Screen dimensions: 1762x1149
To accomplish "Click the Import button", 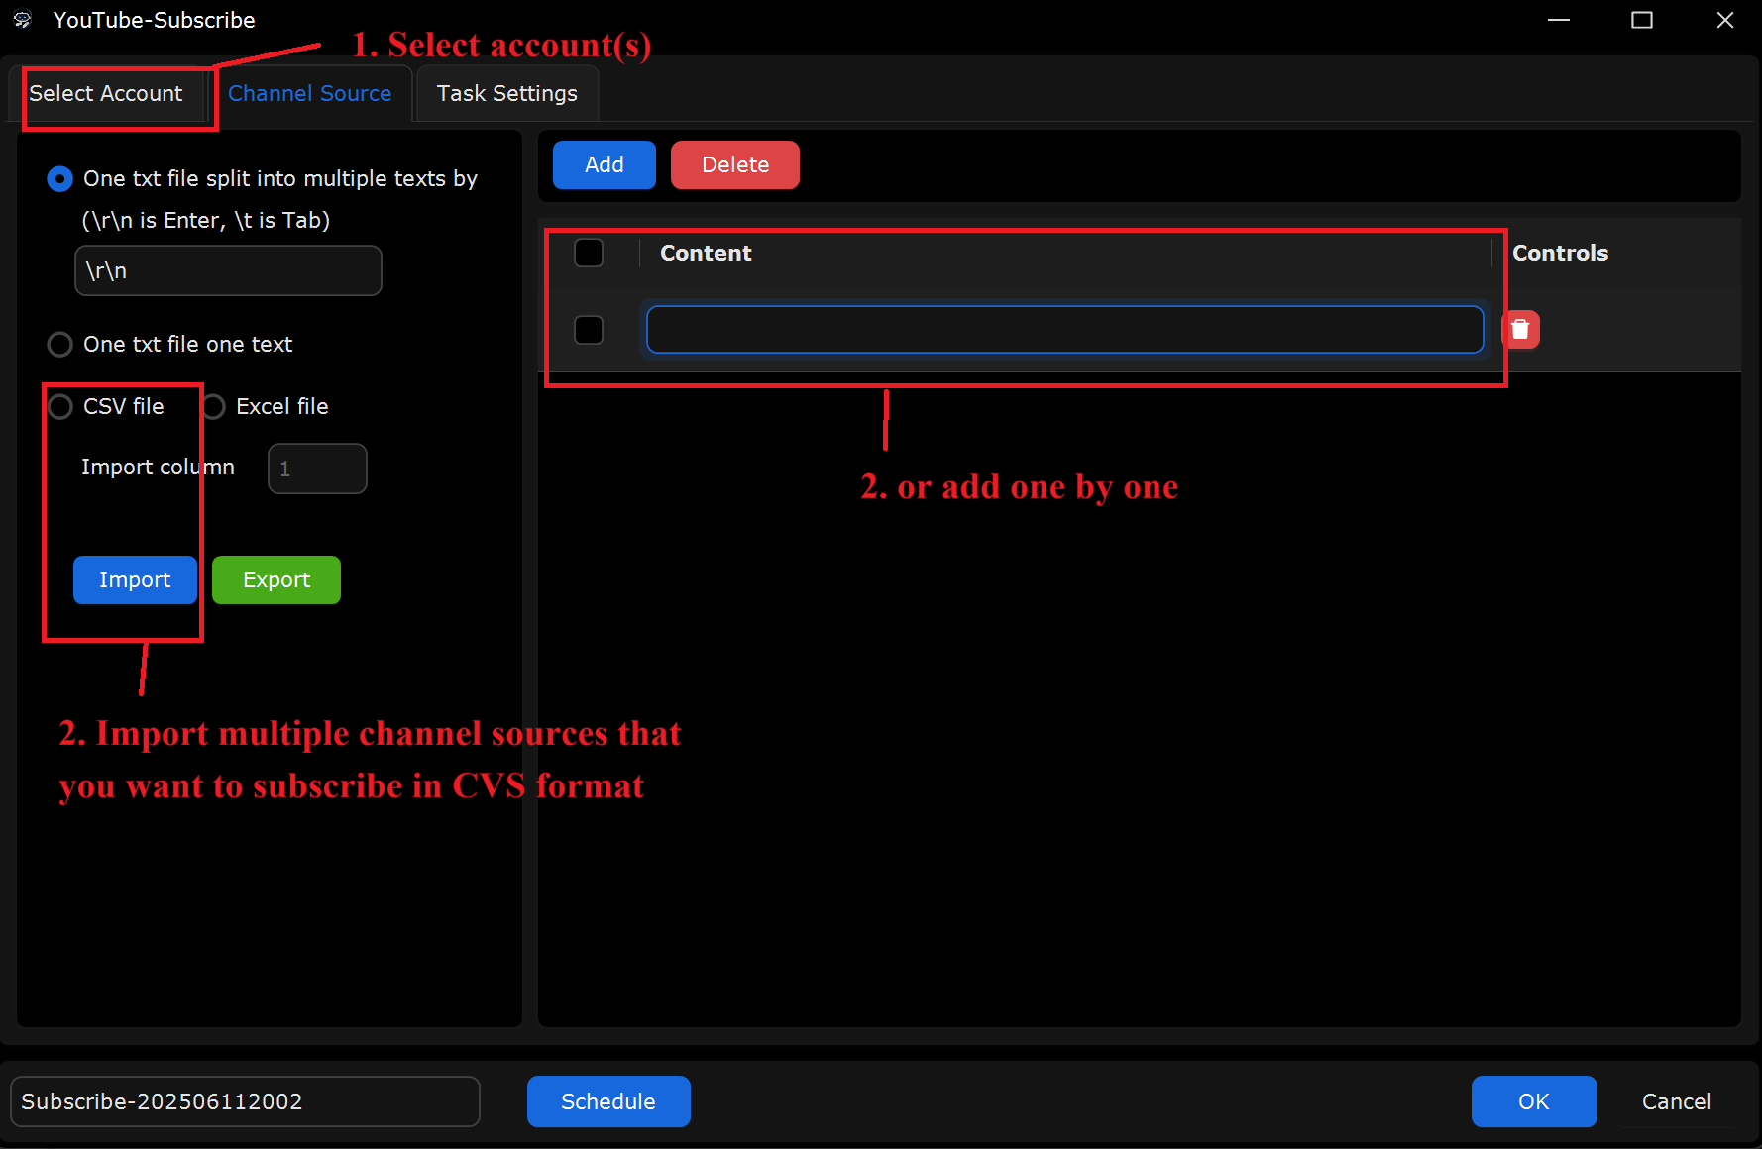I will (x=135, y=580).
